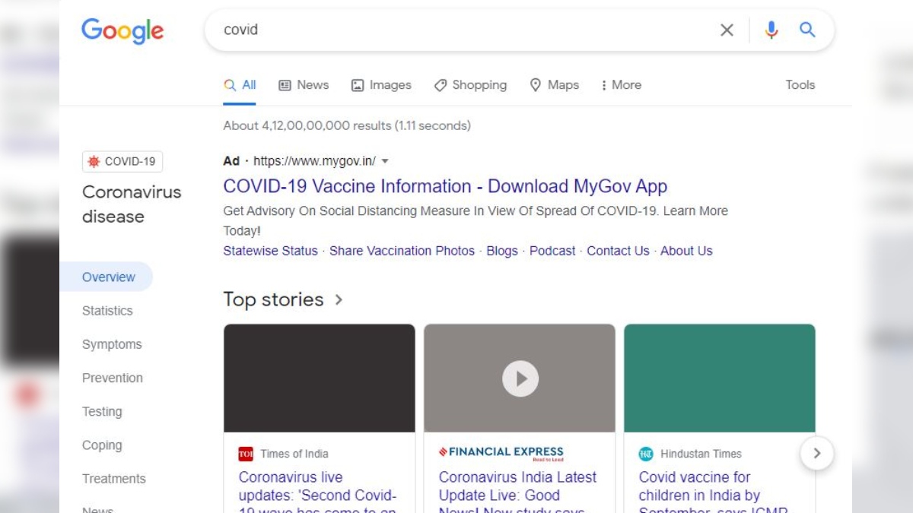Switch to the Shopping tab
Image resolution: width=913 pixels, height=513 pixels.
[x=470, y=85]
